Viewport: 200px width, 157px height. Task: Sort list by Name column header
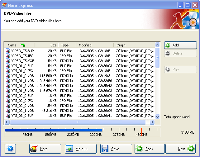(20, 45)
